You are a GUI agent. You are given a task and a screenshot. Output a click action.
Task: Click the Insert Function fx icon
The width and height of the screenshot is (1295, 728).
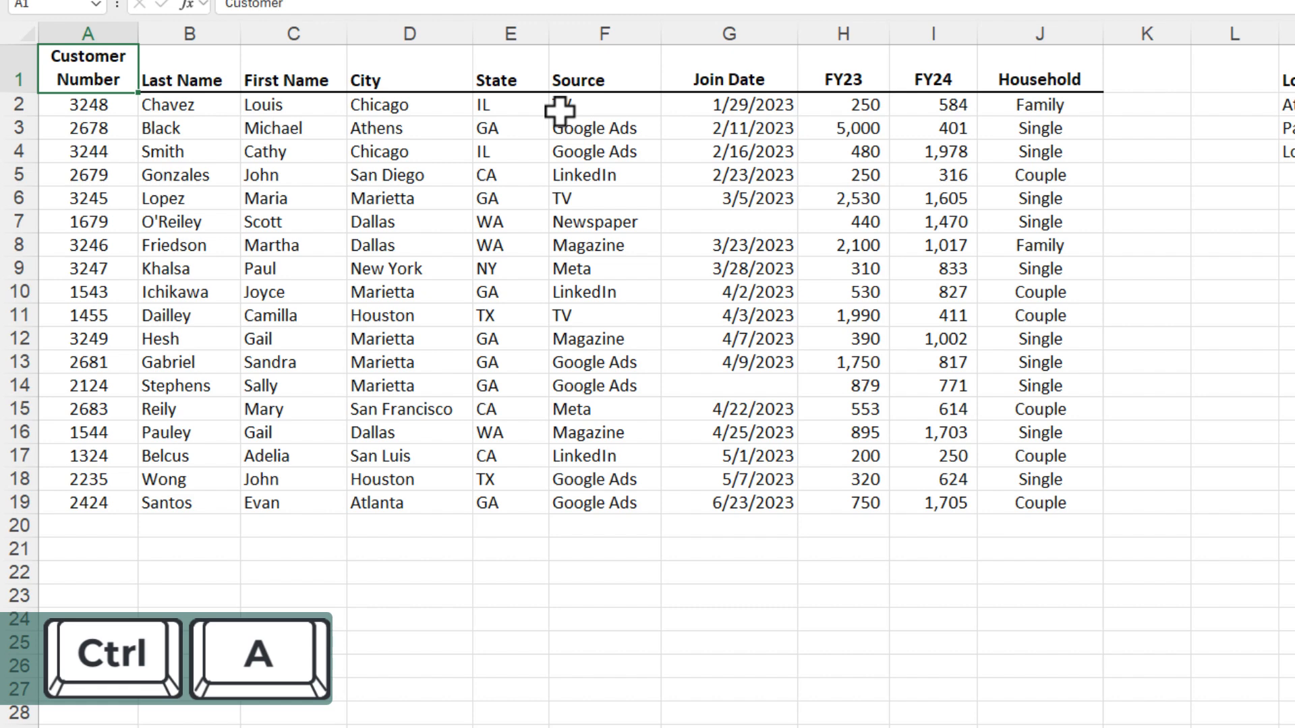(185, 5)
